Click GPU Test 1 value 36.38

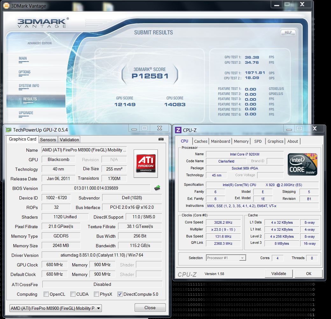coord(252,57)
